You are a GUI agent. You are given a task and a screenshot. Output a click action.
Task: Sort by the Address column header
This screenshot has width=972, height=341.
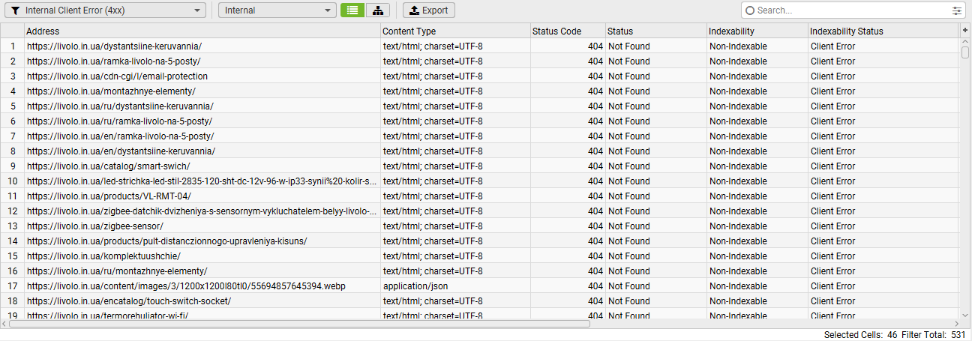tap(202, 31)
